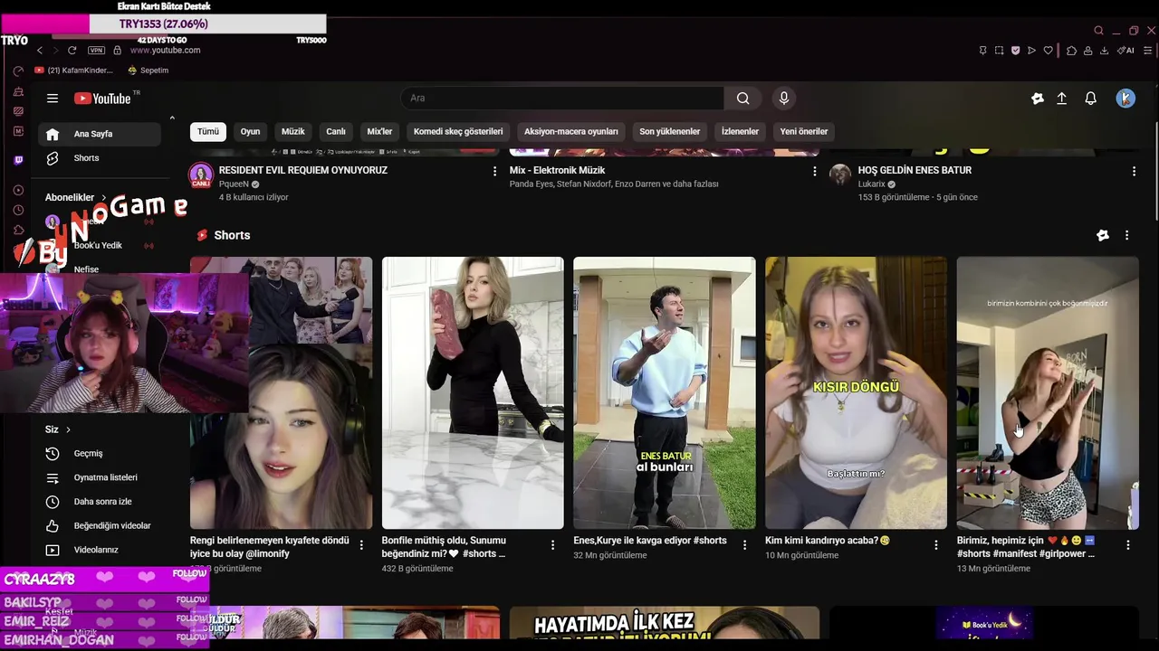
Task: Open the YouTube upload arrow icon
Action: [1062, 99]
